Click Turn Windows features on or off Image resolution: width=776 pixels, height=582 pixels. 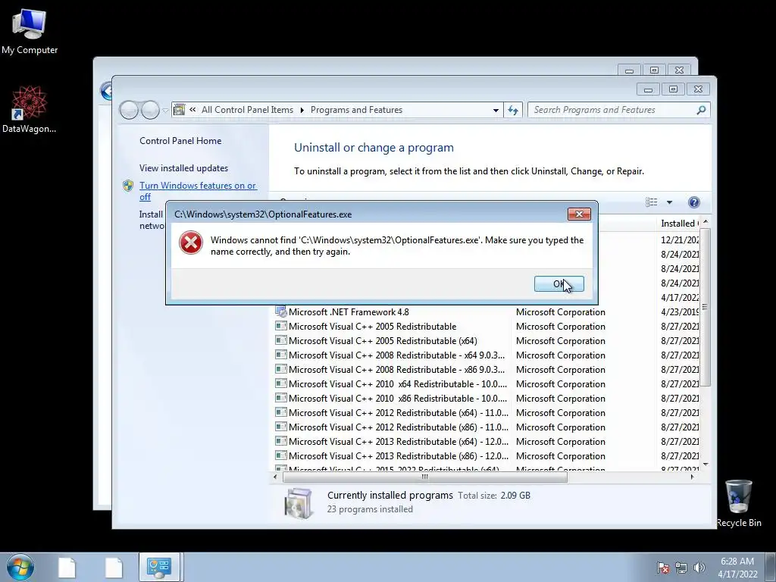pyautogui.click(x=198, y=190)
